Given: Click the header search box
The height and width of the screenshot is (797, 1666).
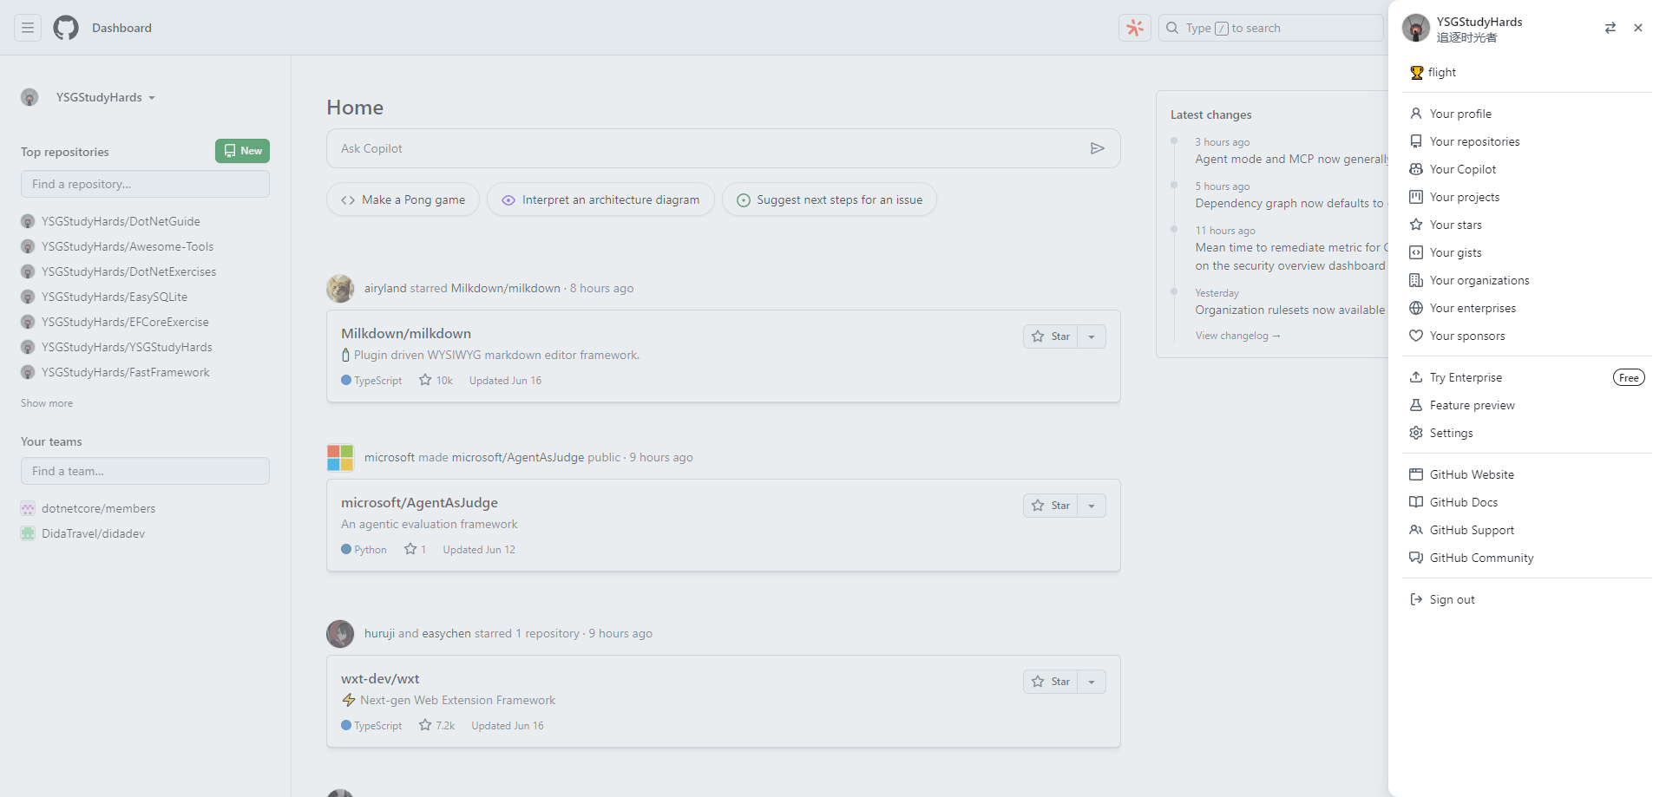Looking at the screenshot, I should (1270, 28).
